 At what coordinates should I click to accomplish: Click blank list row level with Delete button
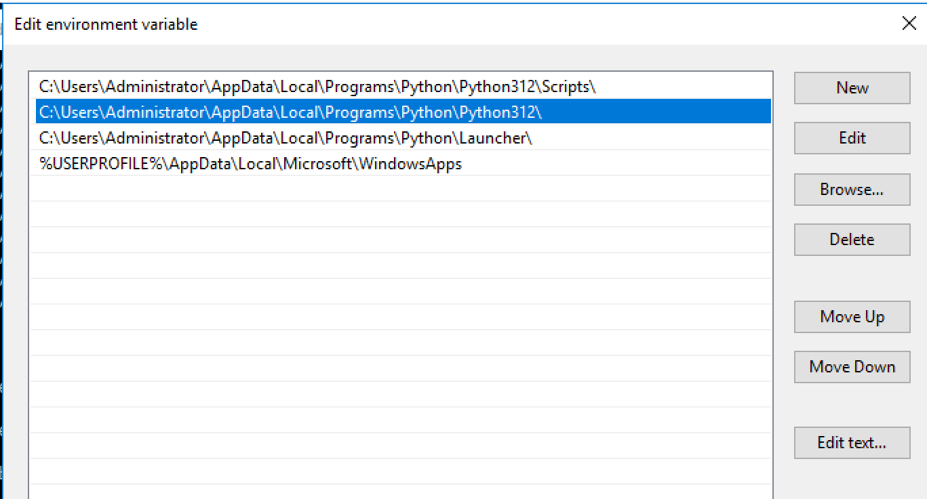click(400, 240)
